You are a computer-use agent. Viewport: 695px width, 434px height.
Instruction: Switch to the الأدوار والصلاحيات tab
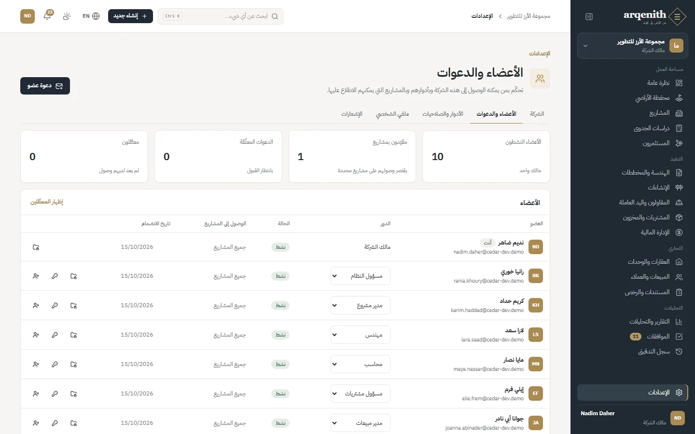click(443, 114)
